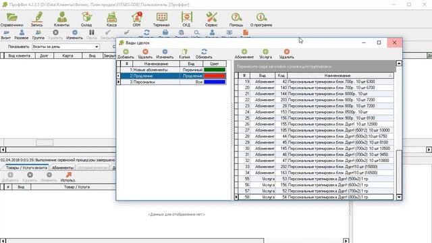Click the grouping panel header area text

pyautogui.click(x=284, y=67)
